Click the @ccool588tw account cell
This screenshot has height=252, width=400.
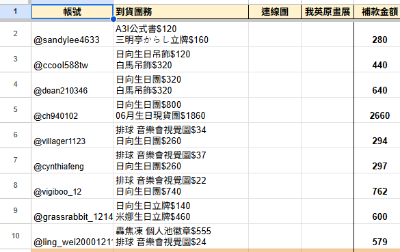tap(72, 59)
